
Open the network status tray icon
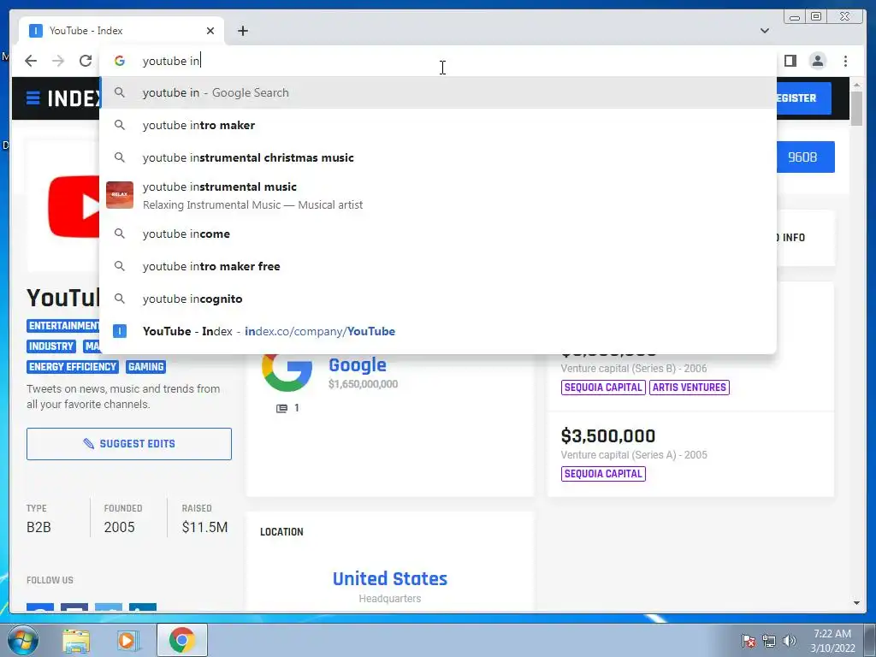769,641
